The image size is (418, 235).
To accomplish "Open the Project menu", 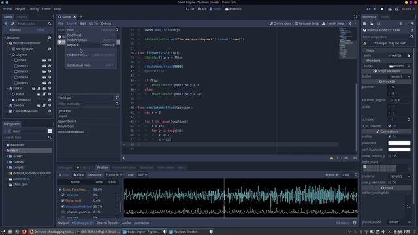I will coord(20,9).
